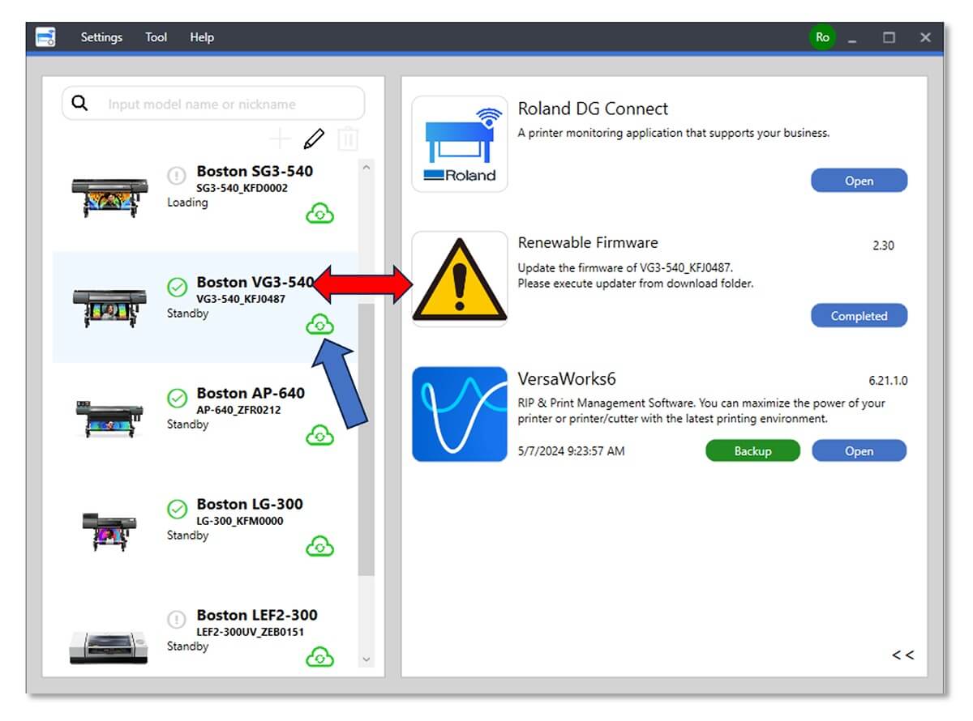Click the printer list scroll up arrow
973x721 pixels.
(366, 168)
